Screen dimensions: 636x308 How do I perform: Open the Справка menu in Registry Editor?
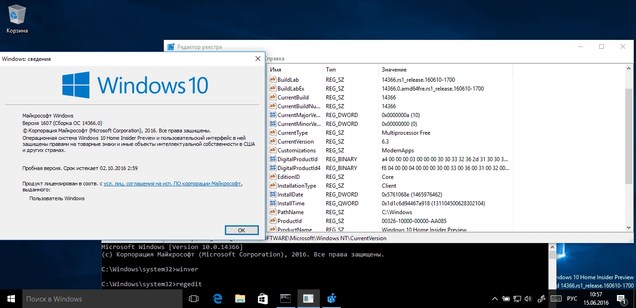[275, 59]
